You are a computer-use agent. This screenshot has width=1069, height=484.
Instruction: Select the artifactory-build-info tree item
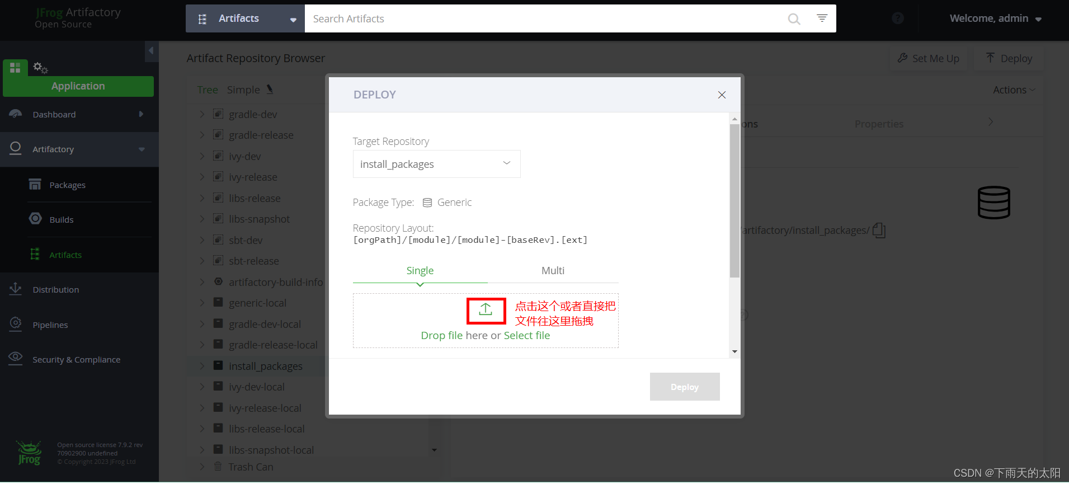point(275,283)
